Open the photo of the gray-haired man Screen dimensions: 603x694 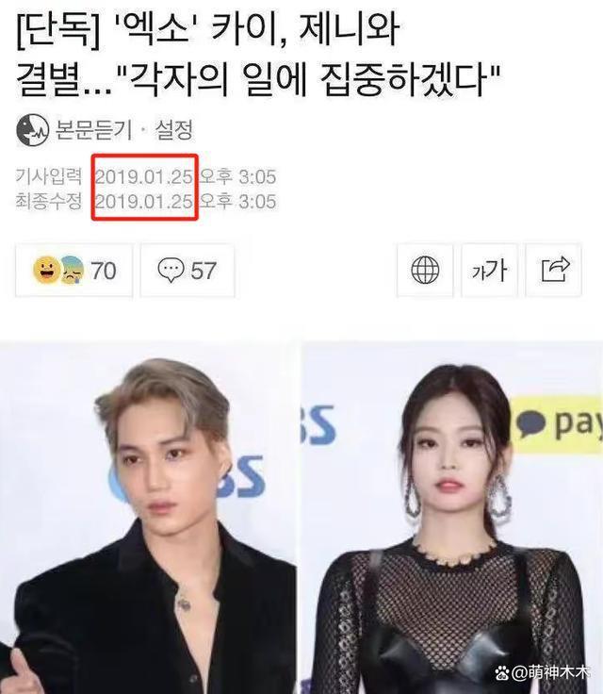[x=148, y=518]
